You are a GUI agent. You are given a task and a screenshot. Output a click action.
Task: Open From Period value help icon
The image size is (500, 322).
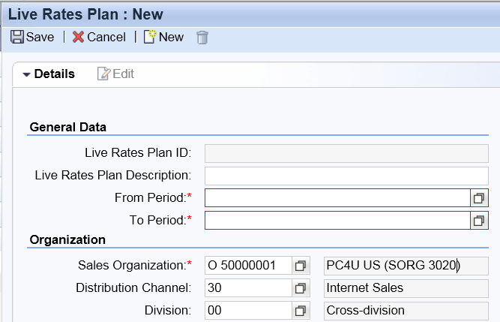click(x=479, y=198)
